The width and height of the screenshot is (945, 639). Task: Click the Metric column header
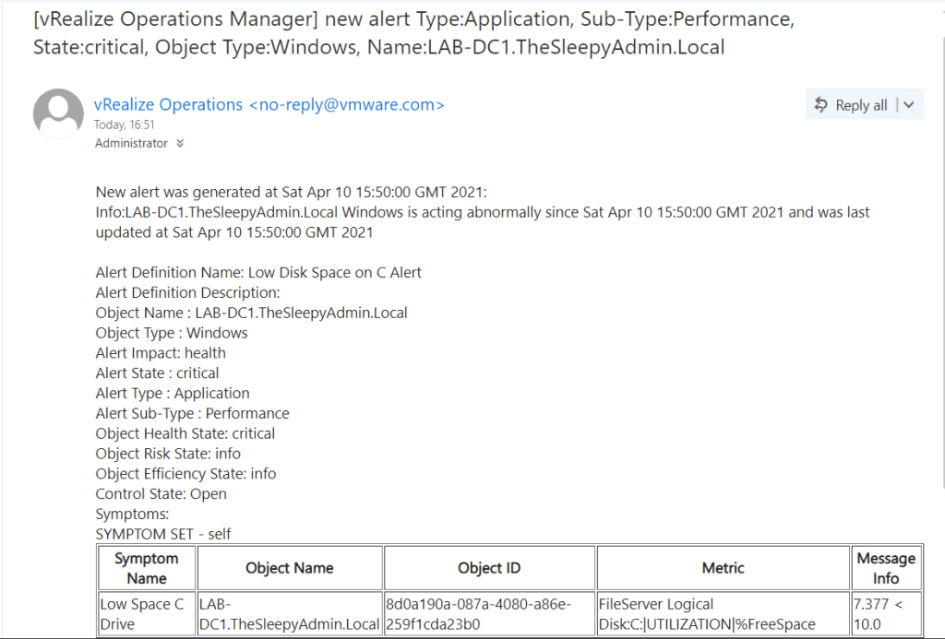(x=723, y=568)
